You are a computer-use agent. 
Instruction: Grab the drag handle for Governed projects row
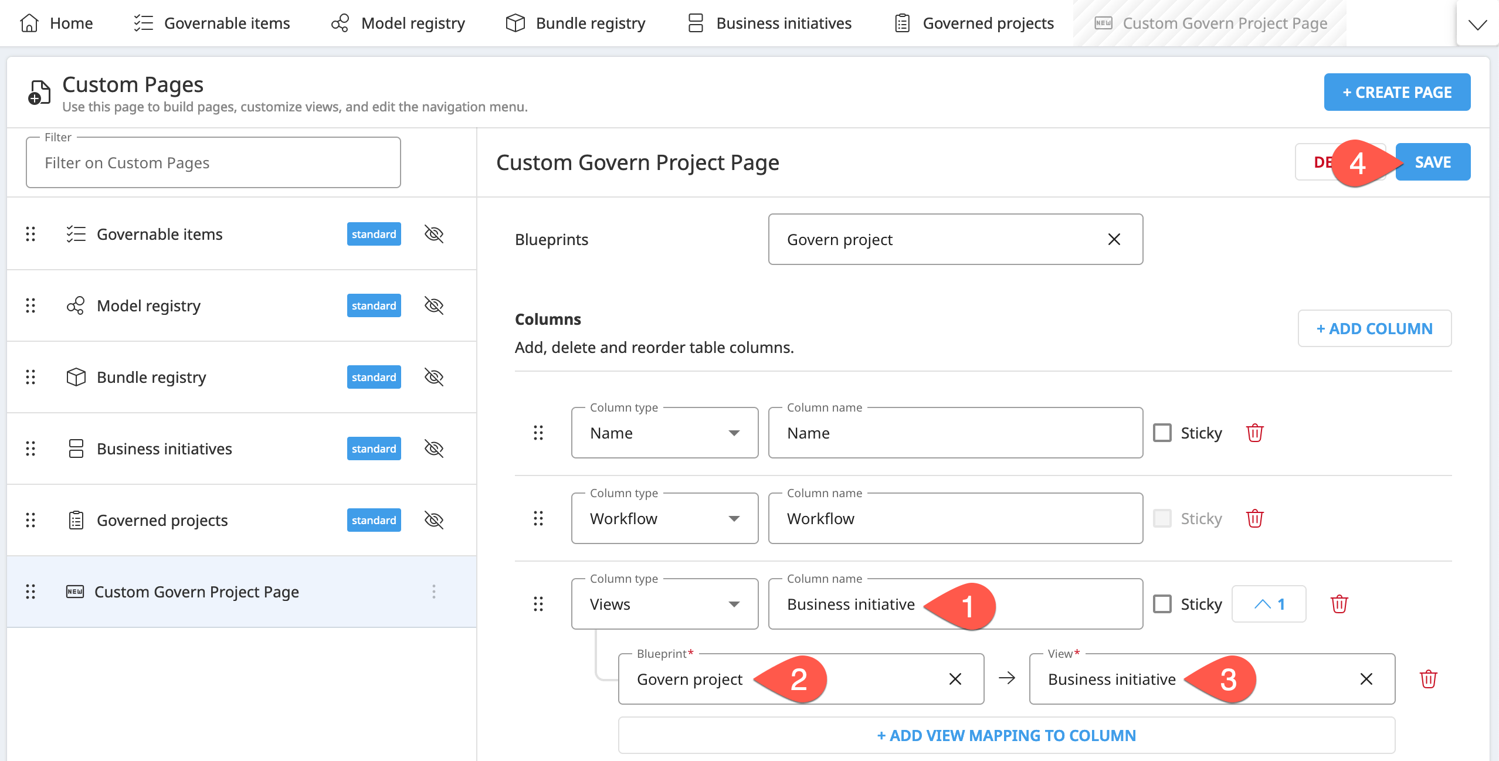point(30,520)
